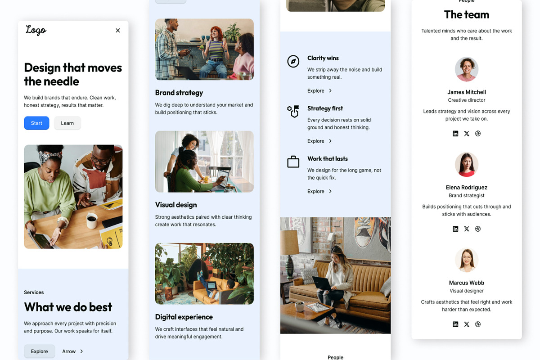
Task: Click the Logo in the header
Action: 36,30
